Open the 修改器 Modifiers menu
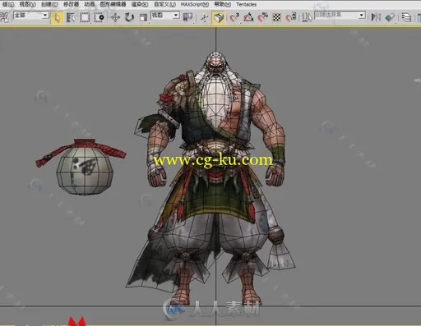Screen dimensions: 421x326 [71, 4]
